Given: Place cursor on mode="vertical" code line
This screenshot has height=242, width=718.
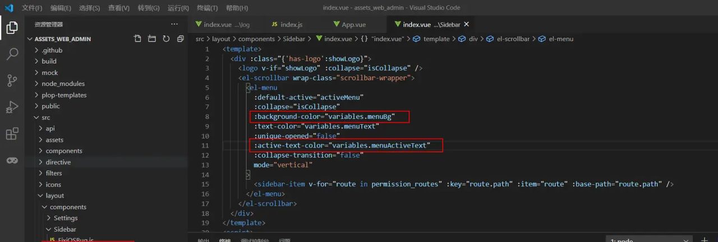Looking at the screenshot, I should [283, 165].
